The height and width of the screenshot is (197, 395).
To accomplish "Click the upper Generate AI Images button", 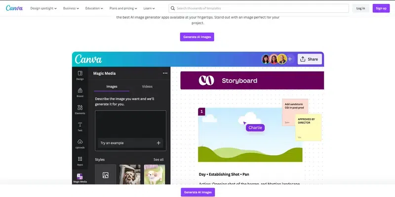I will click(197, 37).
